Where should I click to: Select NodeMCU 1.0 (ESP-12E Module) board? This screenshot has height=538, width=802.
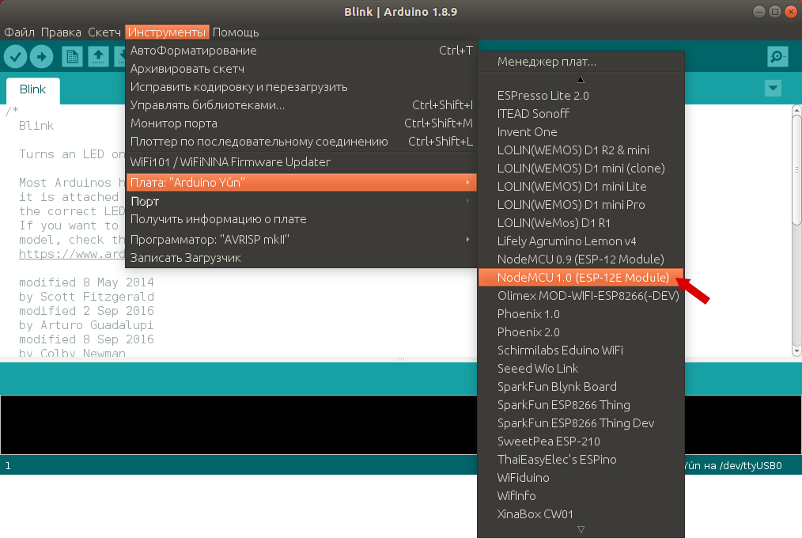click(x=581, y=278)
